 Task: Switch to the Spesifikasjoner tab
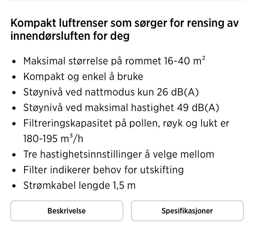click(x=187, y=211)
